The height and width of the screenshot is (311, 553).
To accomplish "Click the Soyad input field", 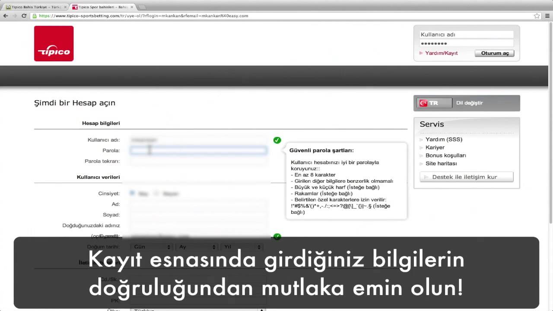I will [x=199, y=215].
